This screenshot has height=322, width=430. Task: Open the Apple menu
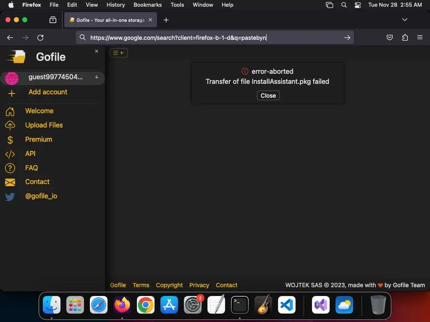11,5
